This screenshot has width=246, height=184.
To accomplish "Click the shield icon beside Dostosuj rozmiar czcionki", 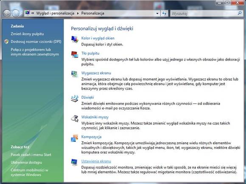I will 6,42.
